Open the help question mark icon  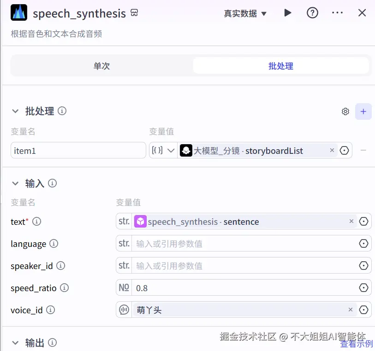(x=312, y=13)
